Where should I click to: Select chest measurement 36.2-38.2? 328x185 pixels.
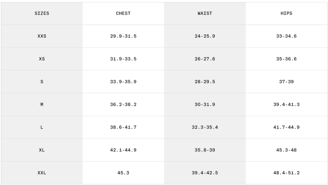[123, 105]
